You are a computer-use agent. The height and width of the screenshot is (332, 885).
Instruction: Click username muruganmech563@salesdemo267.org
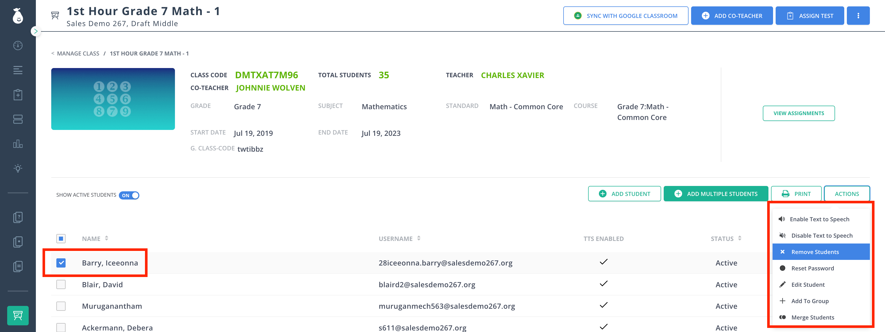(447, 306)
